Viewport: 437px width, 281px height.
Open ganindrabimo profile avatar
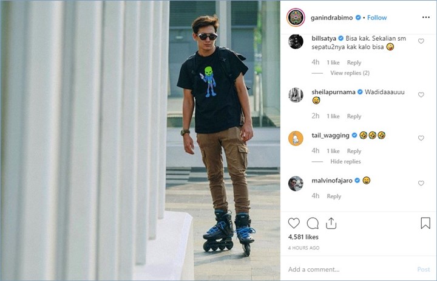pyautogui.click(x=296, y=18)
